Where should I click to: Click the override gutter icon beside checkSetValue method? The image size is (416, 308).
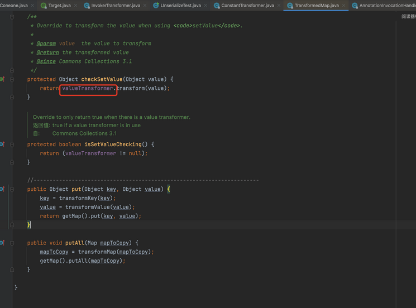[x=2, y=79]
